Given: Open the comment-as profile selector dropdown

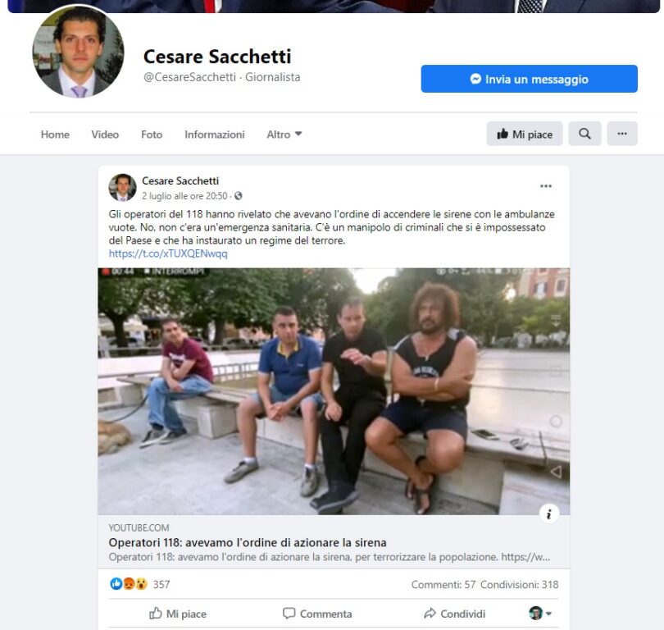Looking at the screenshot, I should (540, 613).
